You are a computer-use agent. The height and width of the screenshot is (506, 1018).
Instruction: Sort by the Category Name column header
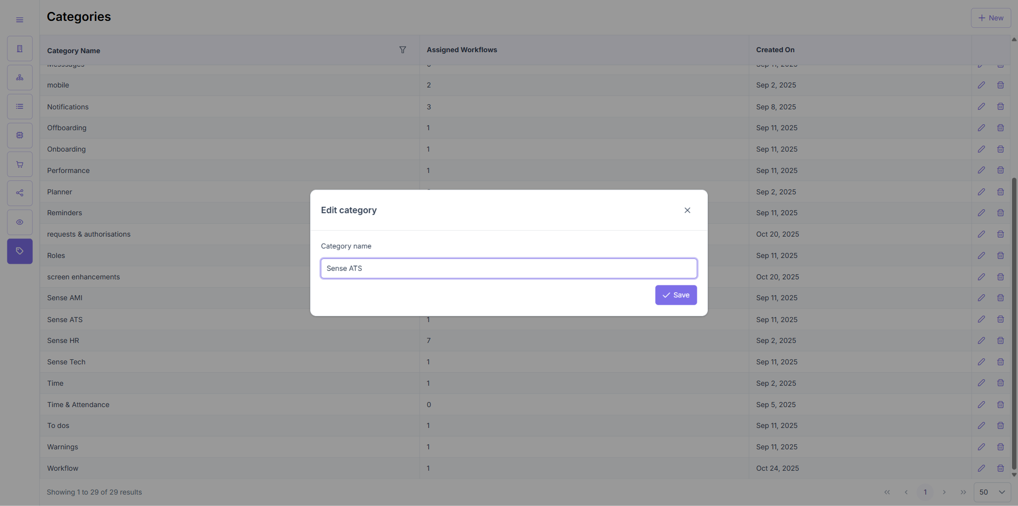pyautogui.click(x=74, y=51)
